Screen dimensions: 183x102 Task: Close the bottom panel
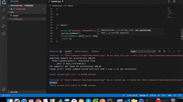179,51
